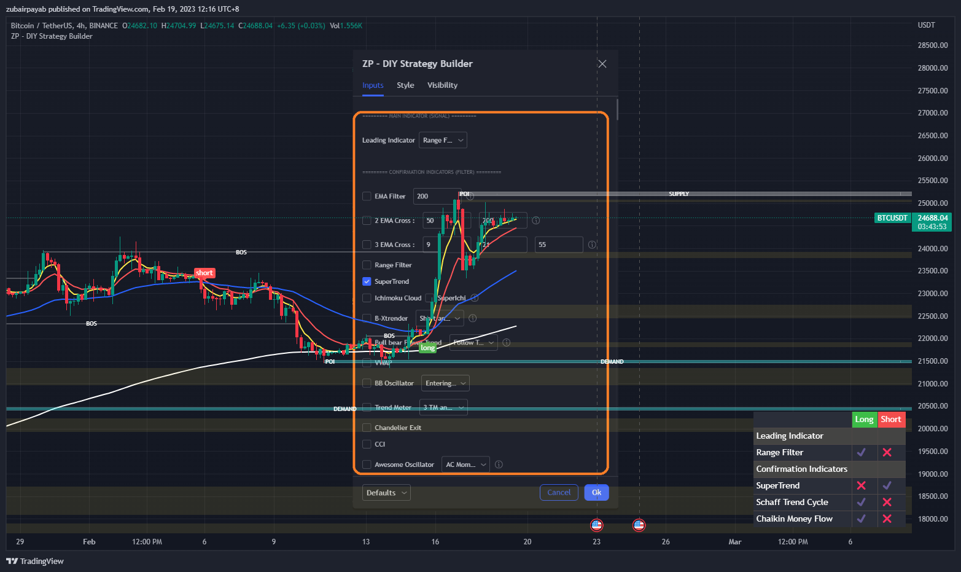961x572 pixels.
Task: Click the 3 EMA Cross field showing 21
Action: 503,245
